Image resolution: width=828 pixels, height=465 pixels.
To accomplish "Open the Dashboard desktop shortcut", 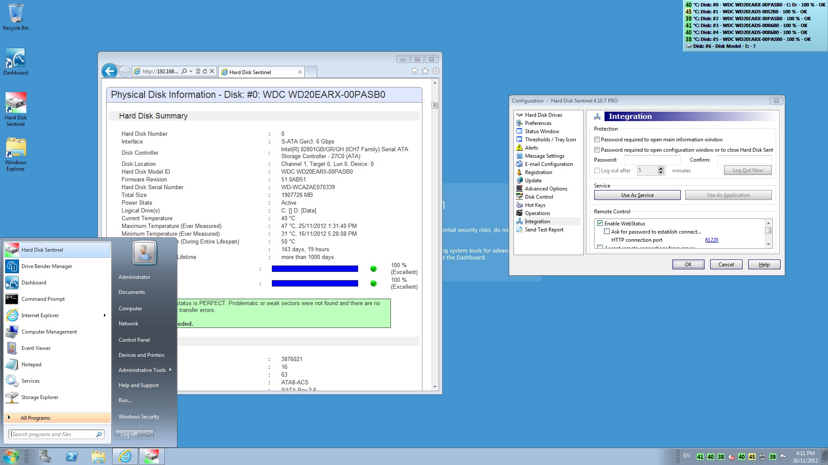I will (16, 62).
